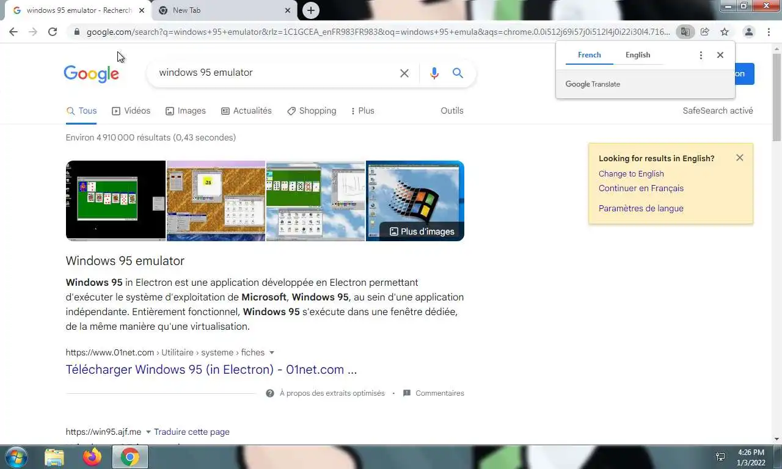Reload the current page
The height and width of the screenshot is (469, 782).
[53, 32]
